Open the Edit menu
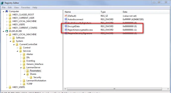 [x=10, y=7]
